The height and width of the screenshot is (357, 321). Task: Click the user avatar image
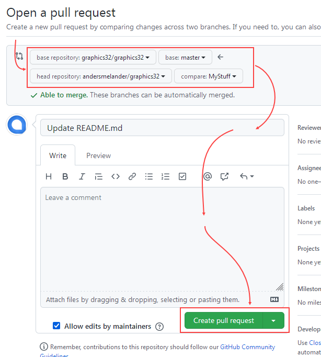click(17, 125)
